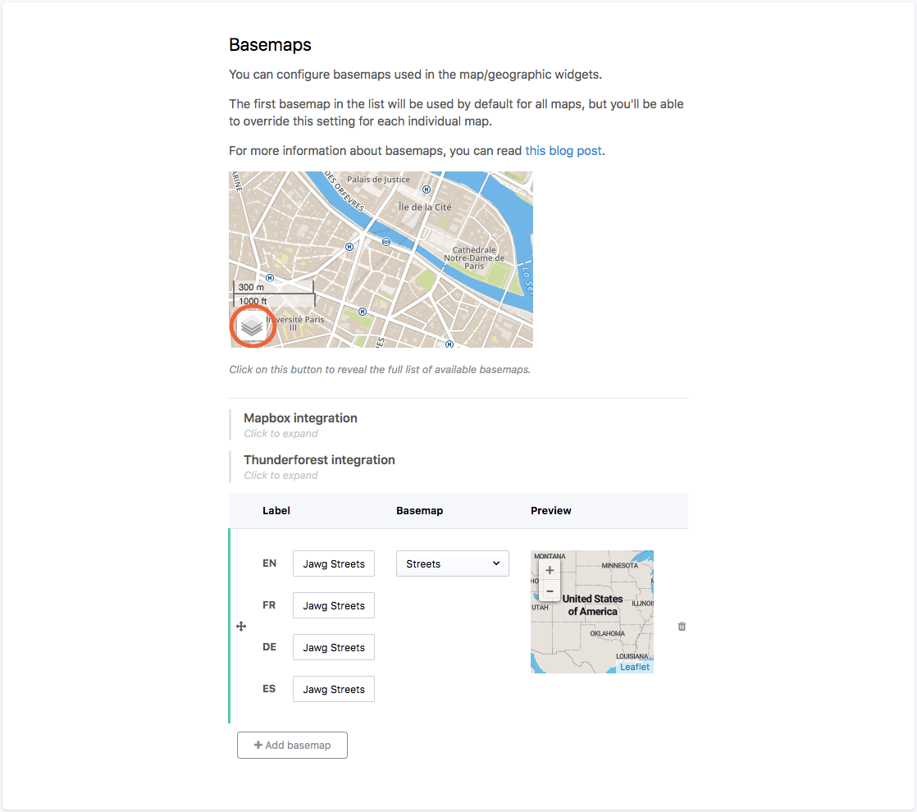Zoom in on the preview map
Screen dimensions: 917x812
(x=550, y=570)
